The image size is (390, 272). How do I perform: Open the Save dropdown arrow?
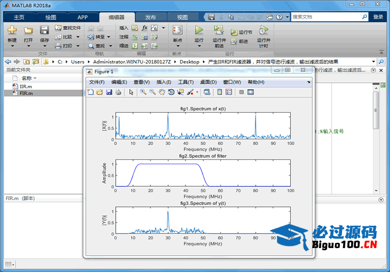(x=45, y=46)
